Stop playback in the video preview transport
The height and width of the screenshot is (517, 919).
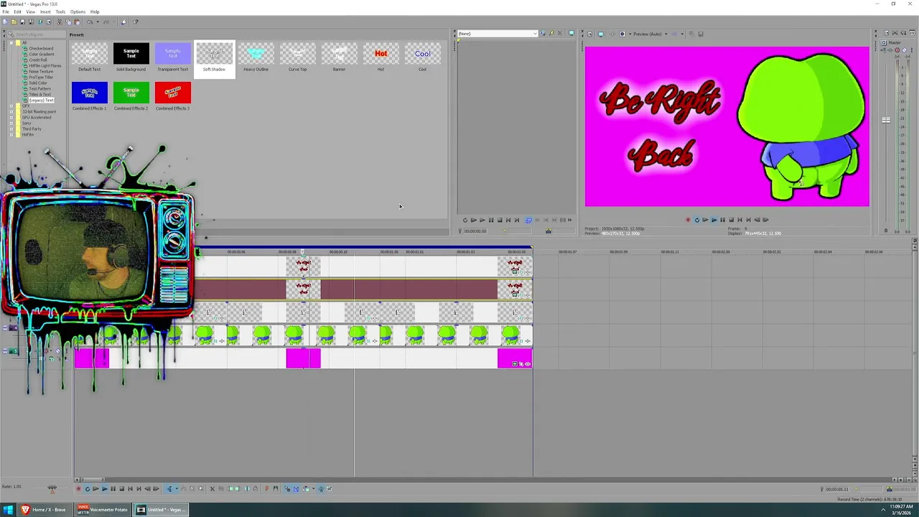coord(731,220)
